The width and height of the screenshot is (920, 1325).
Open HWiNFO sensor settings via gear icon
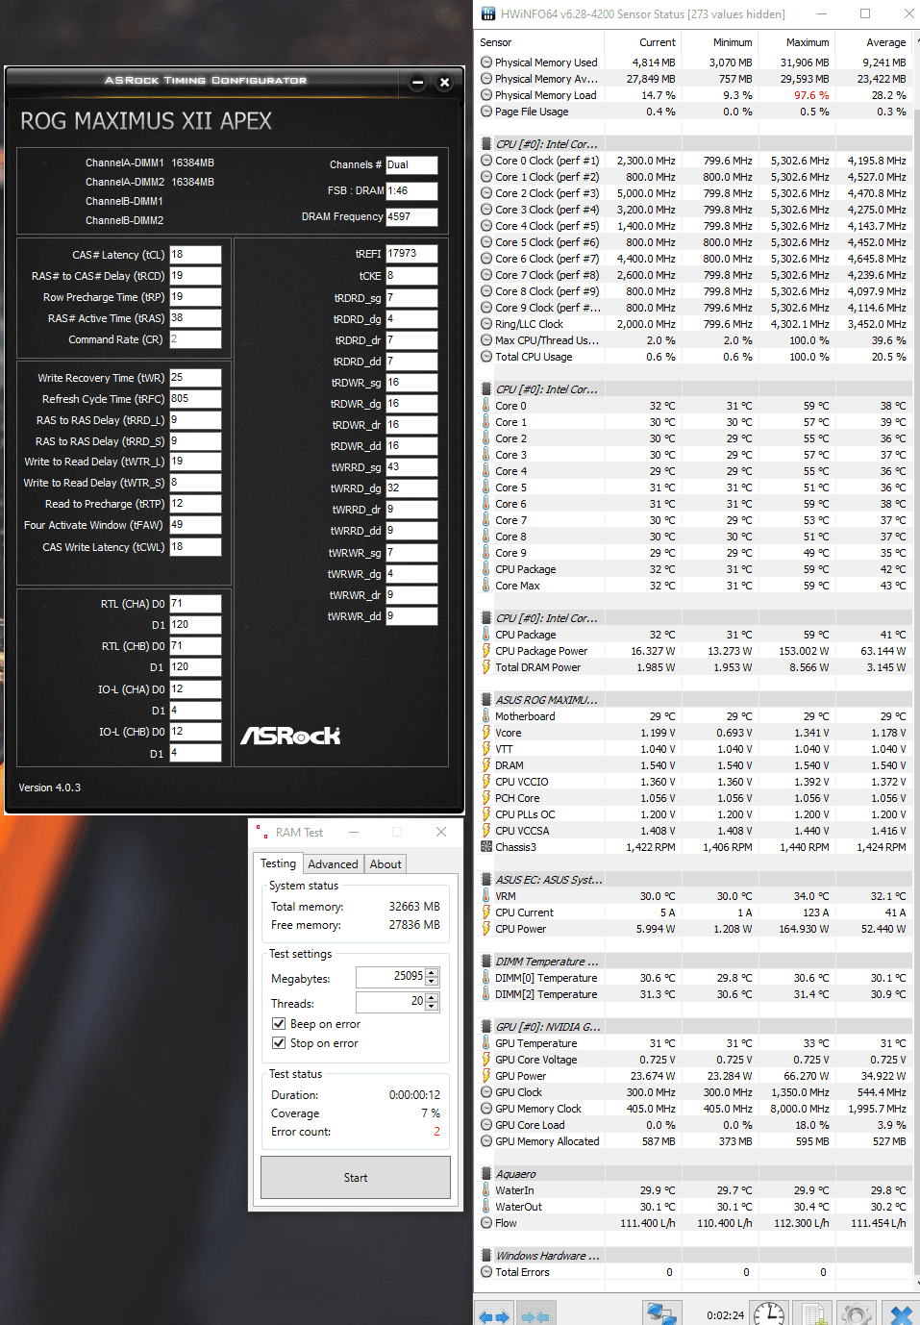coord(856,1313)
